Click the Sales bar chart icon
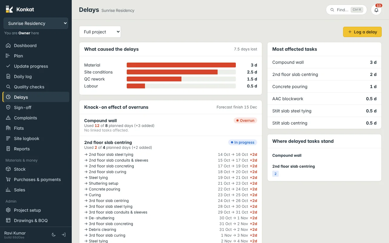The image size is (389, 243). [8, 190]
